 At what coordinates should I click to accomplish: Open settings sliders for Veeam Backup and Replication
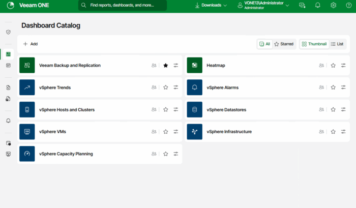point(176,65)
